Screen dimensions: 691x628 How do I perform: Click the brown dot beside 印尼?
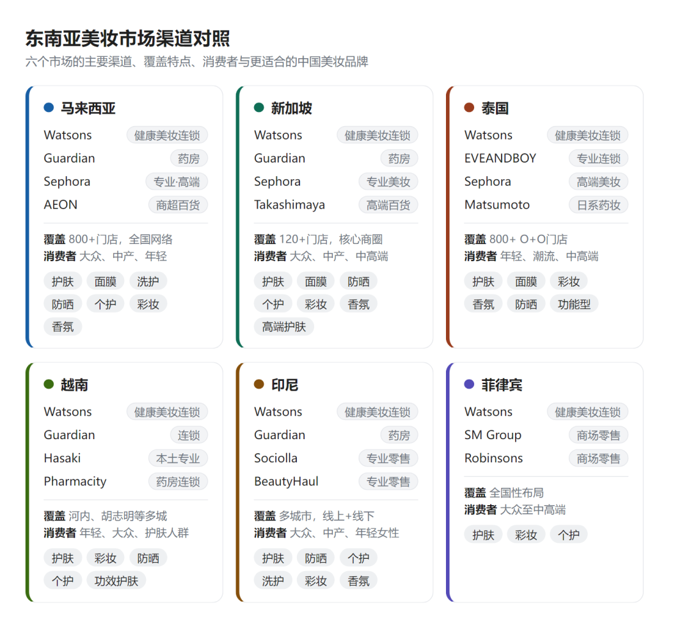click(259, 384)
